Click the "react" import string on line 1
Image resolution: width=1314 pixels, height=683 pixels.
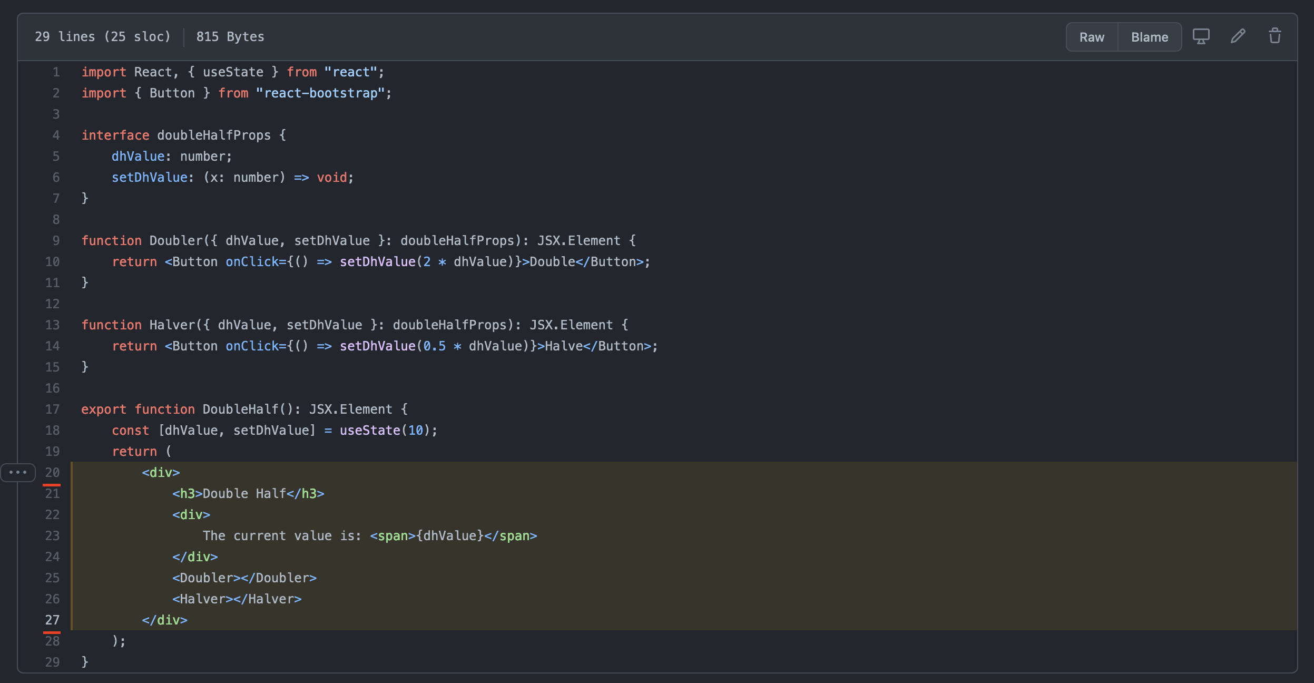(x=351, y=72)
